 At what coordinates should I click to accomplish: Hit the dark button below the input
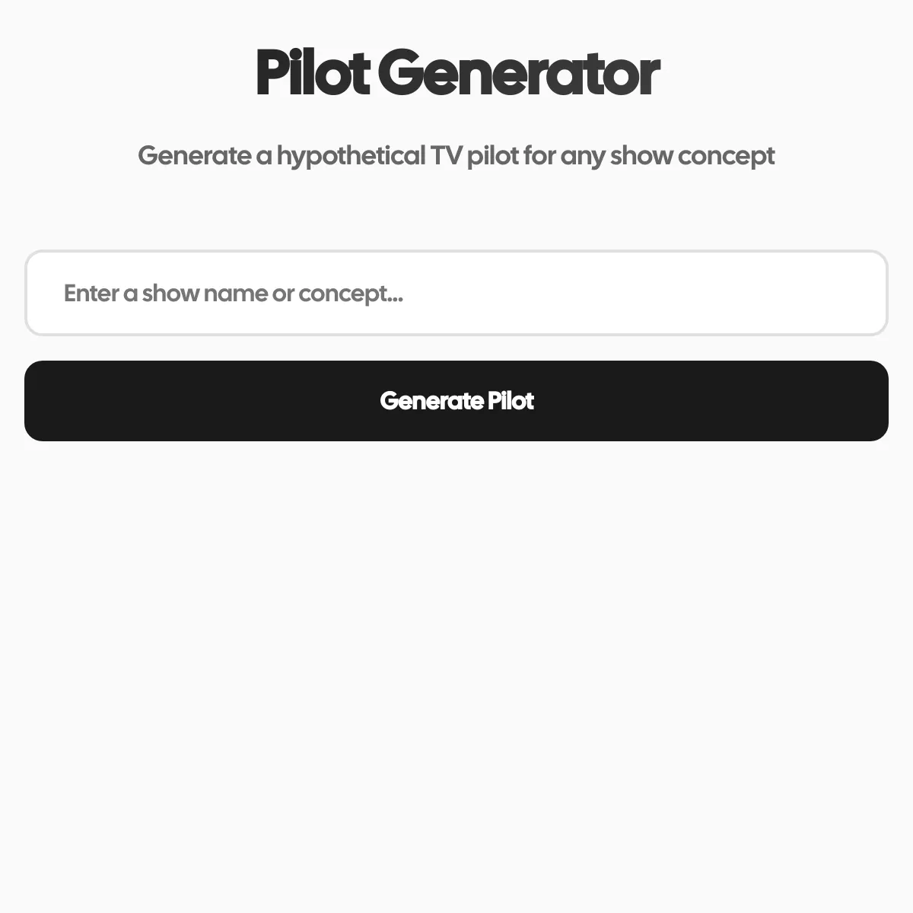pyautogui.click(x=456, y=401)
